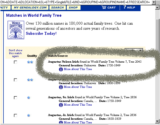Open the Help page
Image resolution: width=160 pixels, height=125 pixels.
pyautogui.click(x=129, y=7)
